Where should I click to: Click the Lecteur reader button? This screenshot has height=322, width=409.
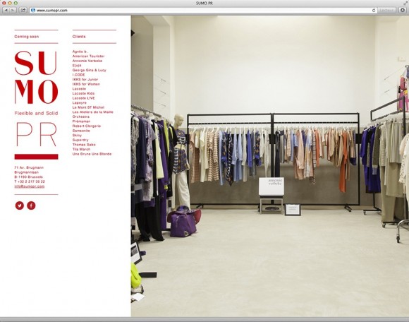coord(386,10)
